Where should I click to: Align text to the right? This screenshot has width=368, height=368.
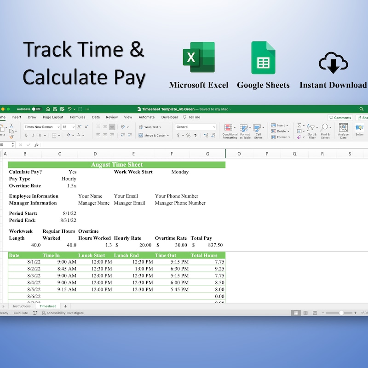click(x=112, y=135)
